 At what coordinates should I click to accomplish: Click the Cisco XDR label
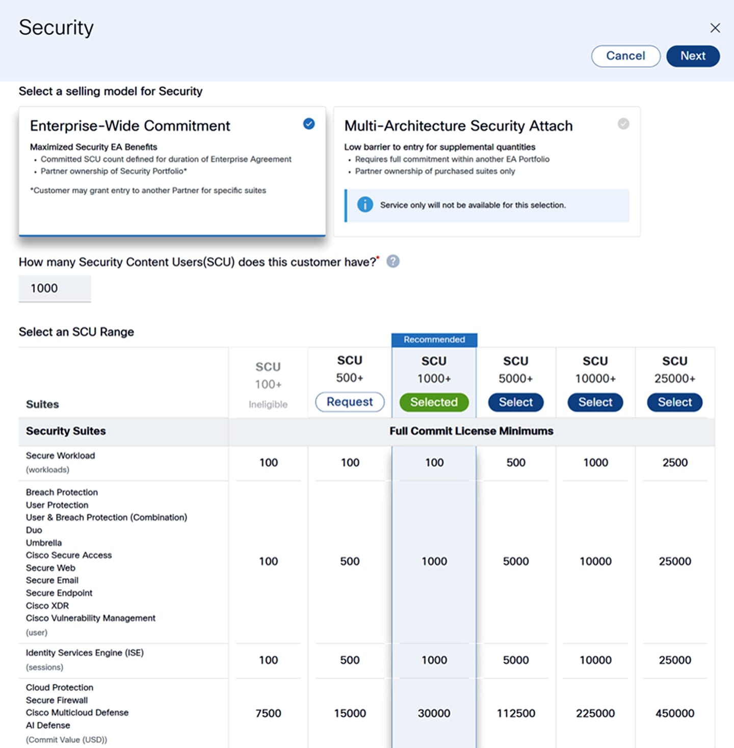pos(47,606)
